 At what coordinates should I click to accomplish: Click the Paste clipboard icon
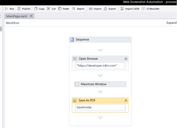[x=60, y=9]
